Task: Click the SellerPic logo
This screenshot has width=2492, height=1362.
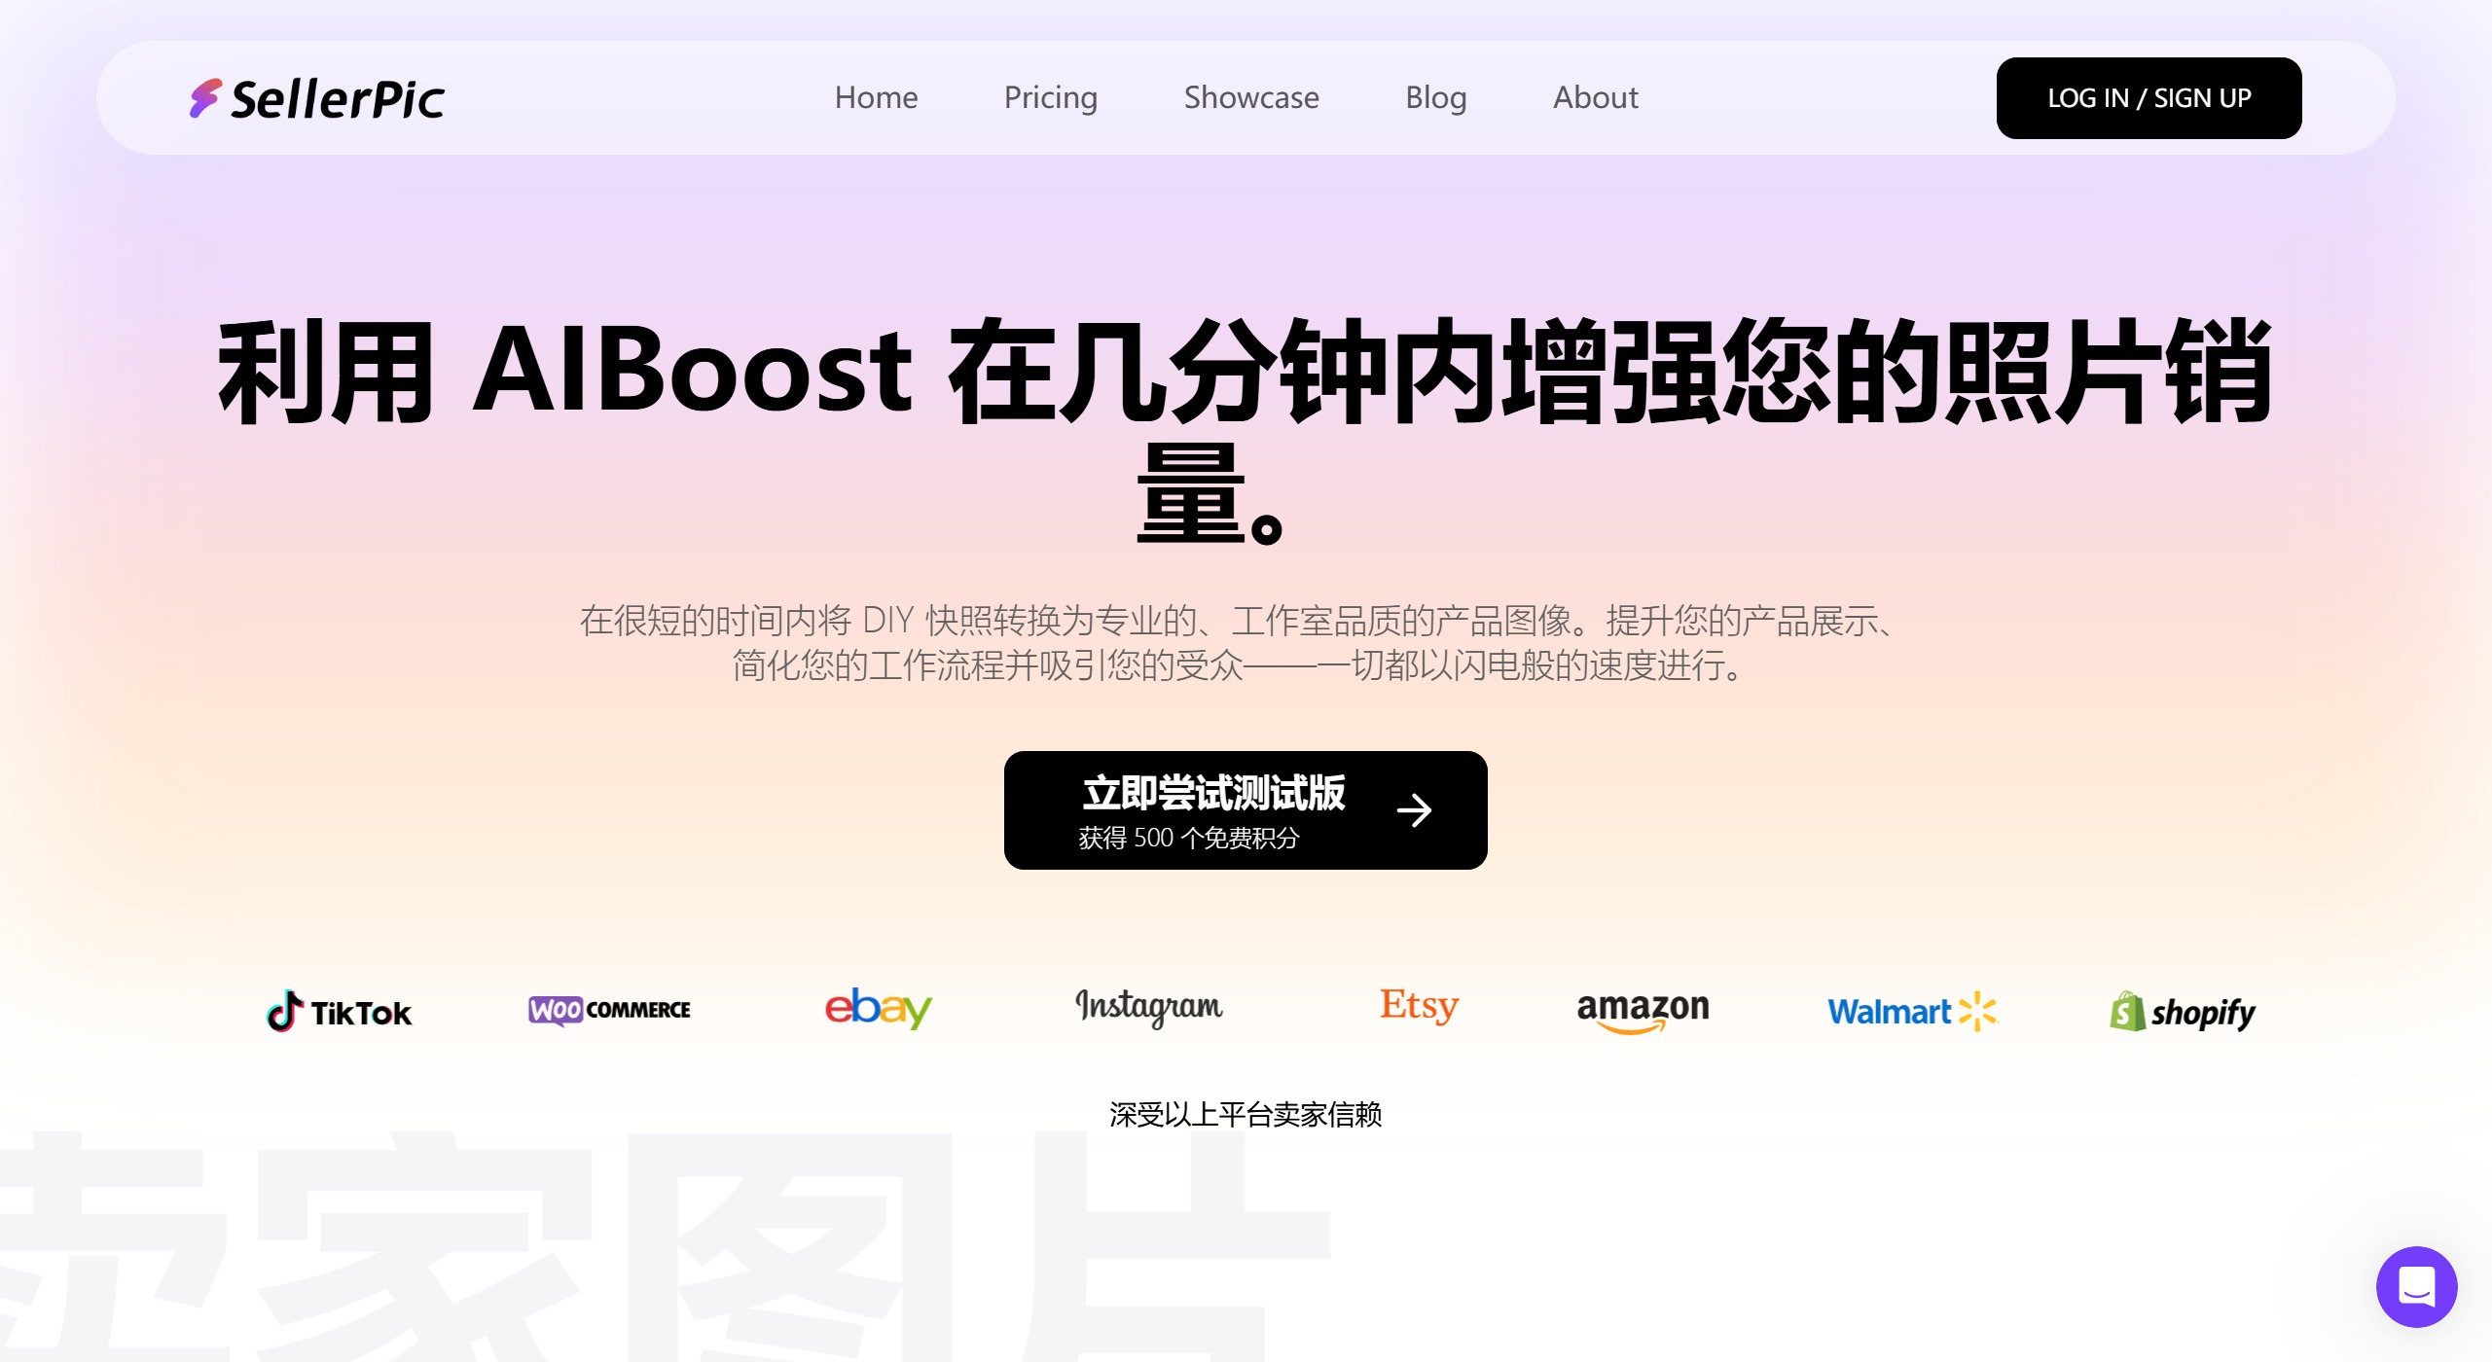Action: [x=316, y=97]
